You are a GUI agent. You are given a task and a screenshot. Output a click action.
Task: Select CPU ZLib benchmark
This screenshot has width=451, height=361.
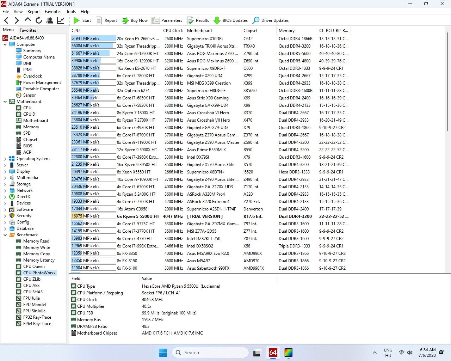pos(32,279)
